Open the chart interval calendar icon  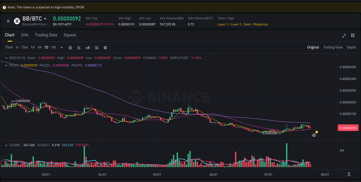70,47
